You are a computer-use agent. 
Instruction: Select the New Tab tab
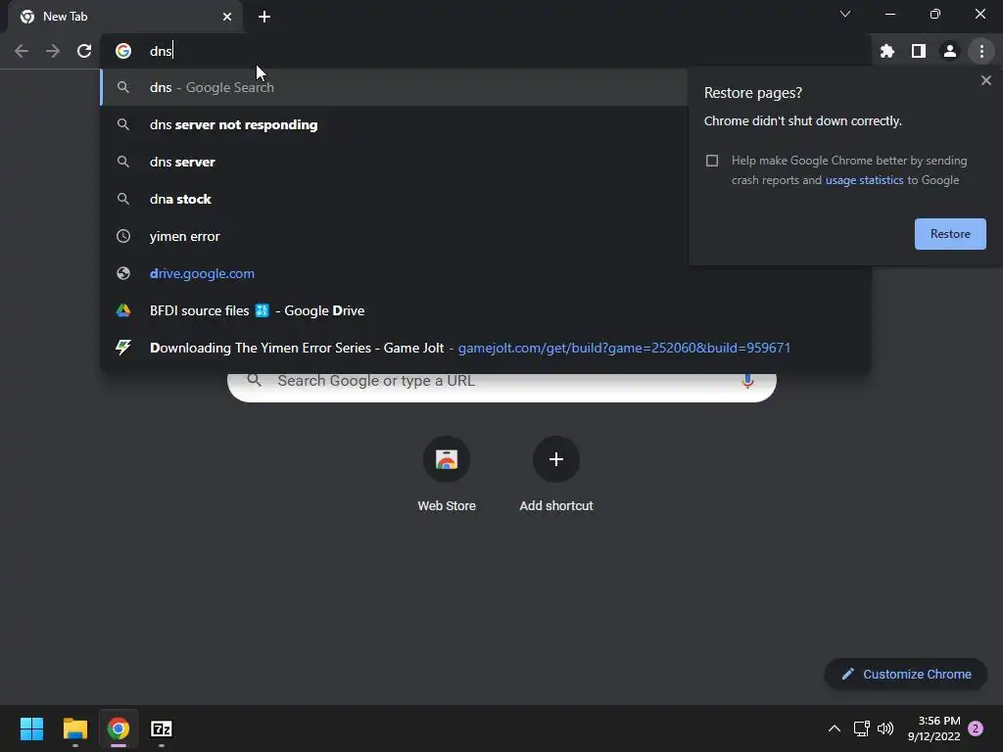[x=124, y=17]
